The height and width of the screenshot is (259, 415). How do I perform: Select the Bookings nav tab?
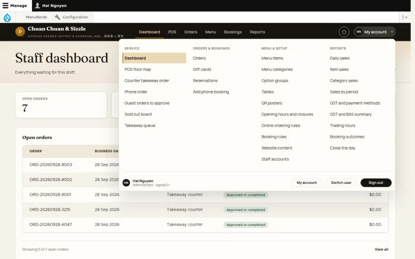coord(233,32)
